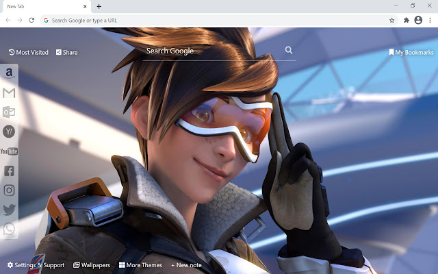Image resolution: width=438 pixels, height=274 pixels.
Task: Focus the Search Google field on page
Action: click(219, 51)
